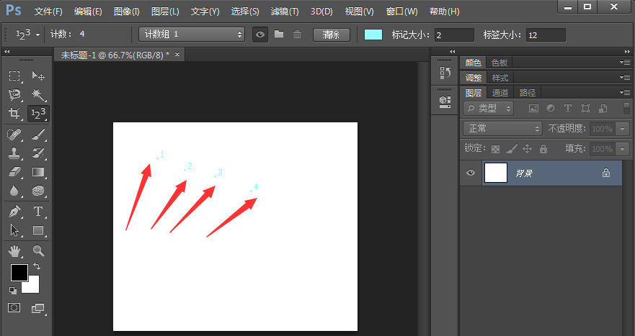The image size is (635, 336).
Task: Click the 清除 button
Action: coord(332,35)
